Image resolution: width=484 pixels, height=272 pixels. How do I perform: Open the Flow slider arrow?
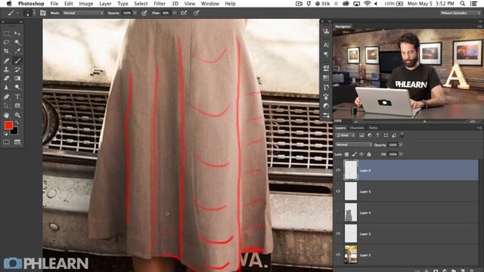pyautogui.click(x=175, y=13)
